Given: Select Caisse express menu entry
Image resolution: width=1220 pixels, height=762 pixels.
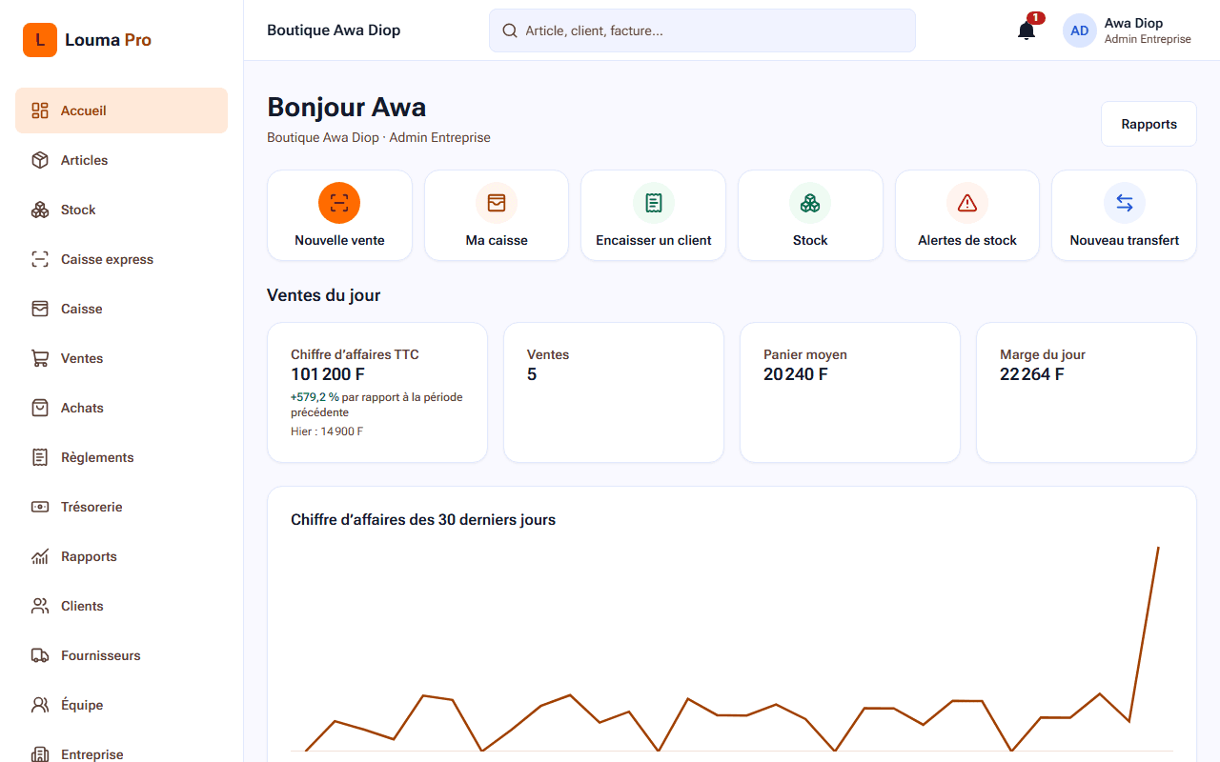Looking at the screenshot, I should [122, 259].
